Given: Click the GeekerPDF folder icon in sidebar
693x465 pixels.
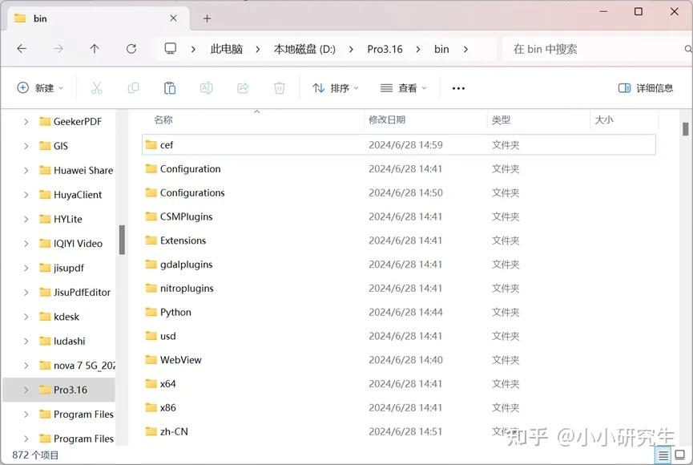Looking at the screenshot, I should coord(45,121).
